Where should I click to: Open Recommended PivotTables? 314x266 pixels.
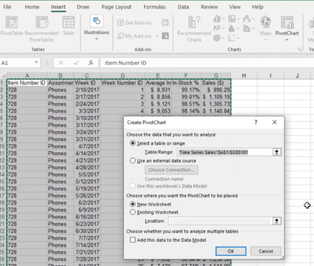(x=42, y=29)
